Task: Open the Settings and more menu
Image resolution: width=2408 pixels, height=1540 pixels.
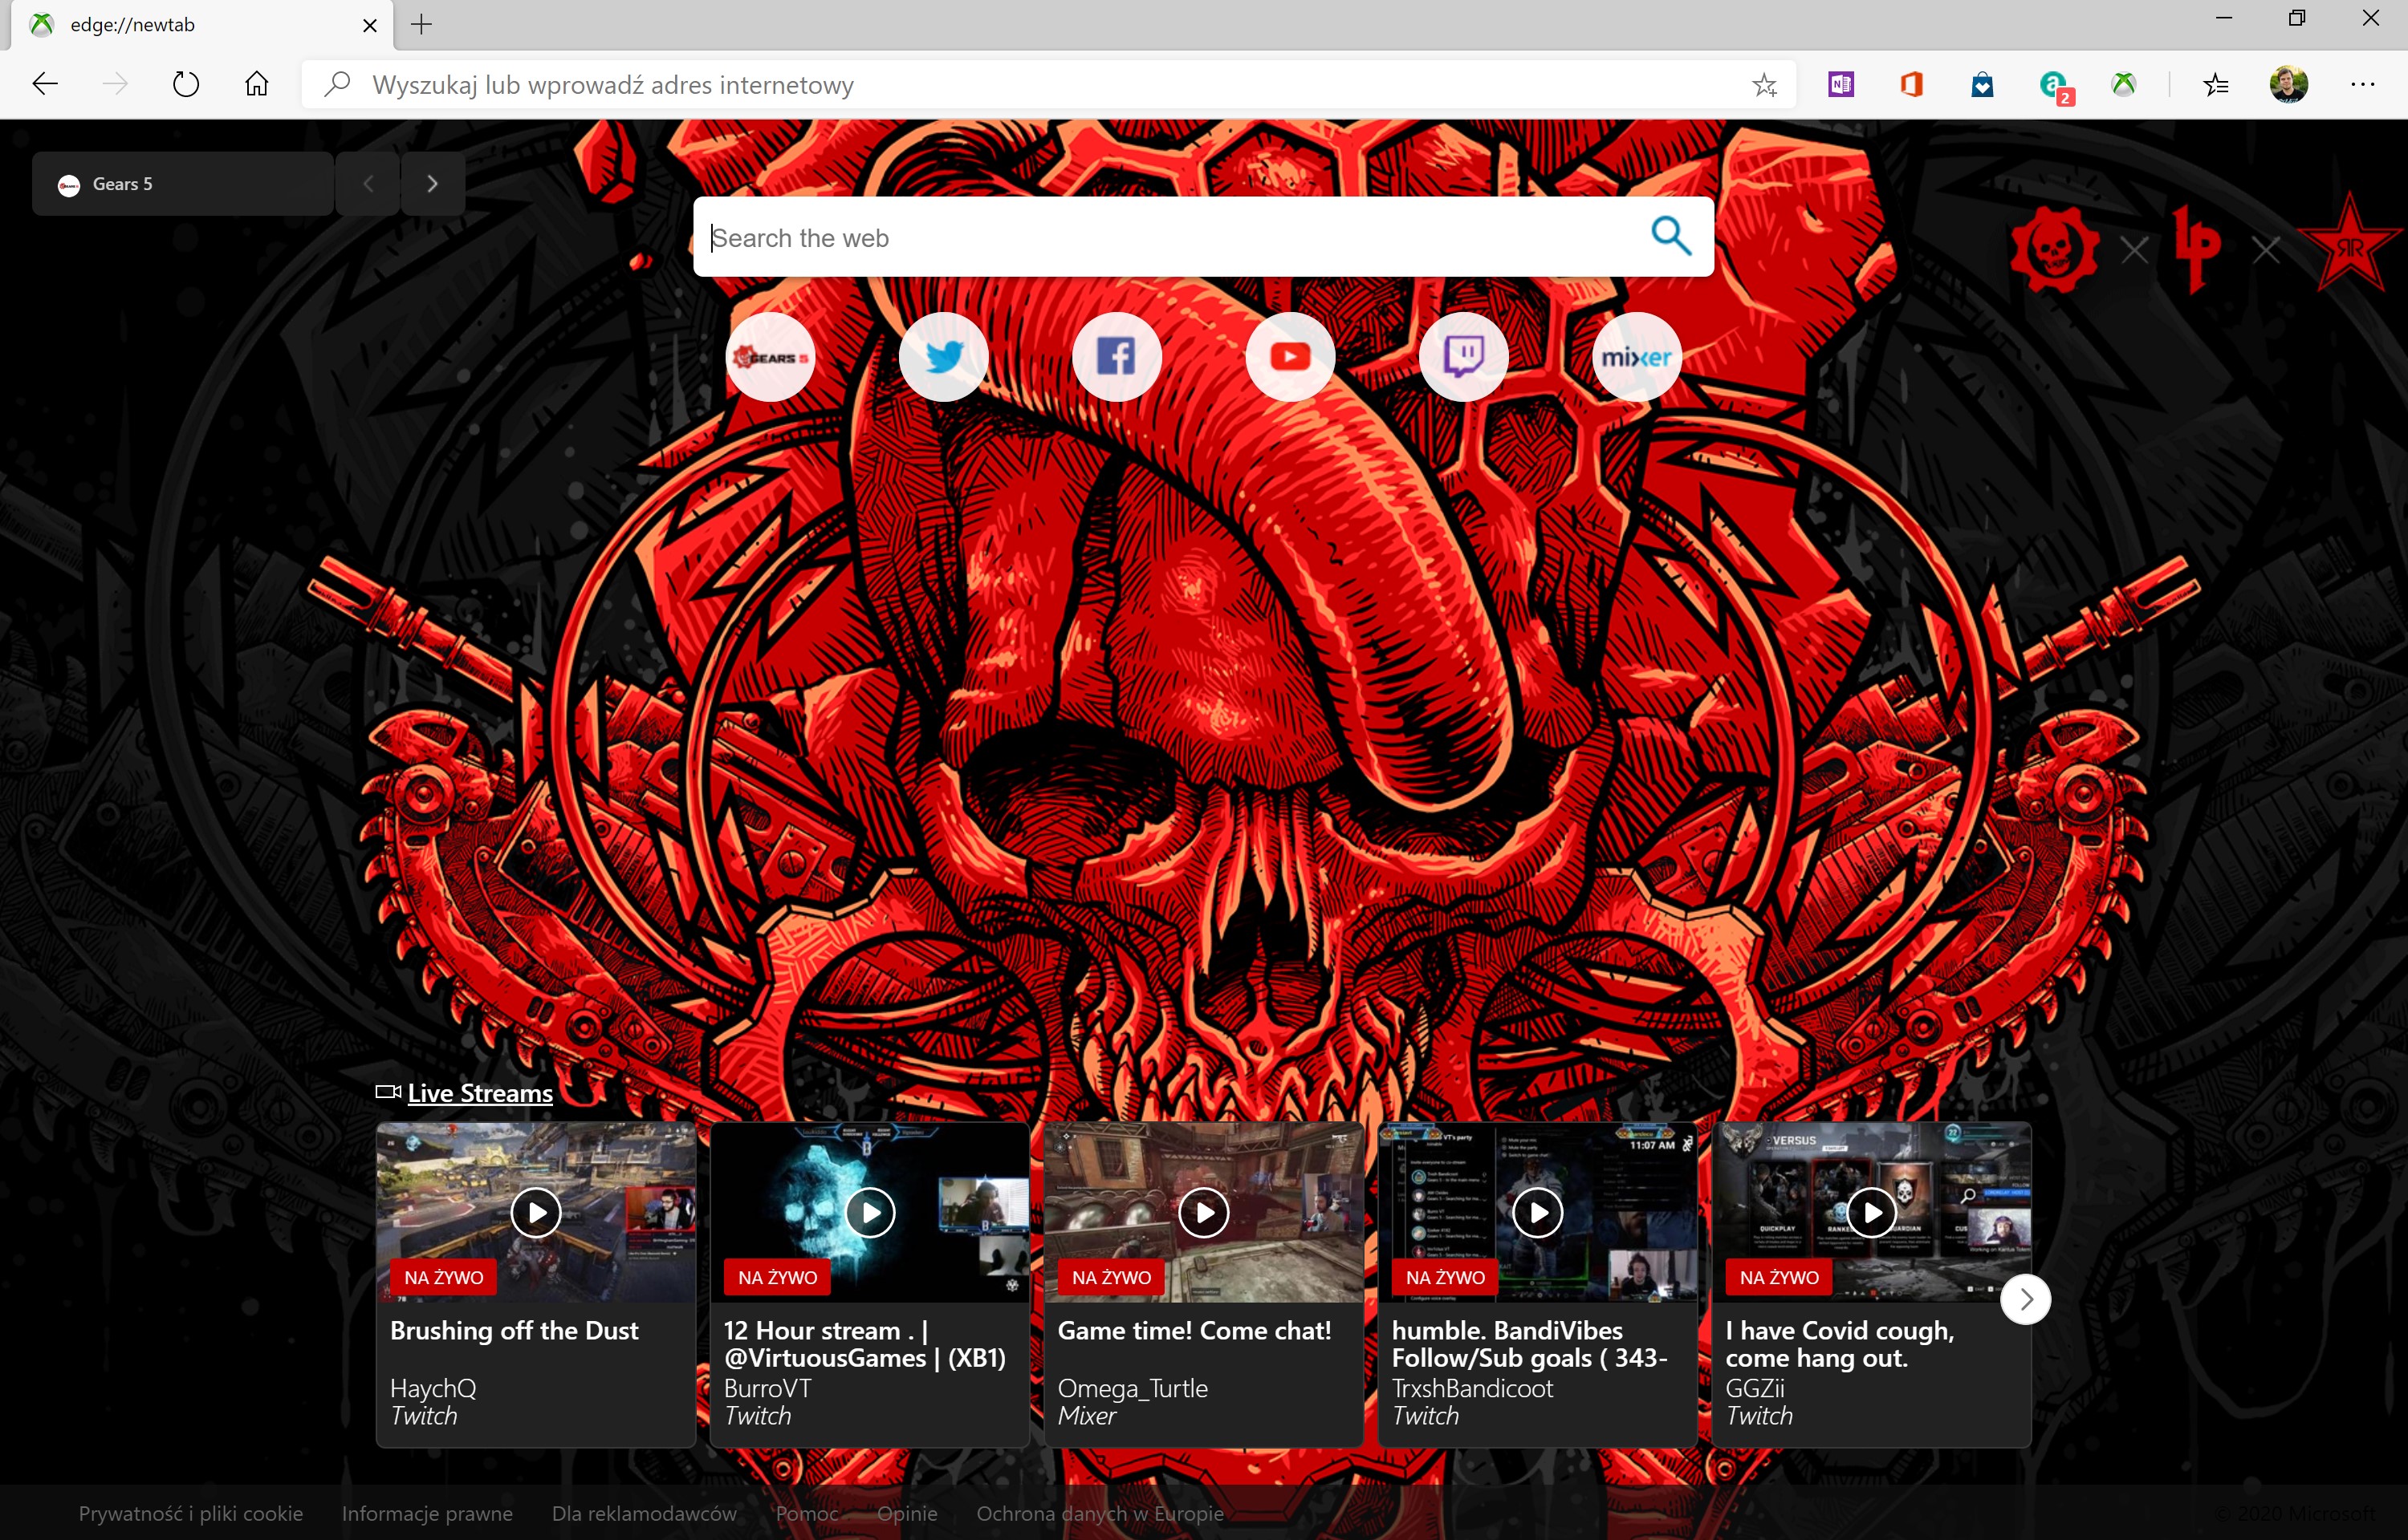Action: tap(2363, 84)
